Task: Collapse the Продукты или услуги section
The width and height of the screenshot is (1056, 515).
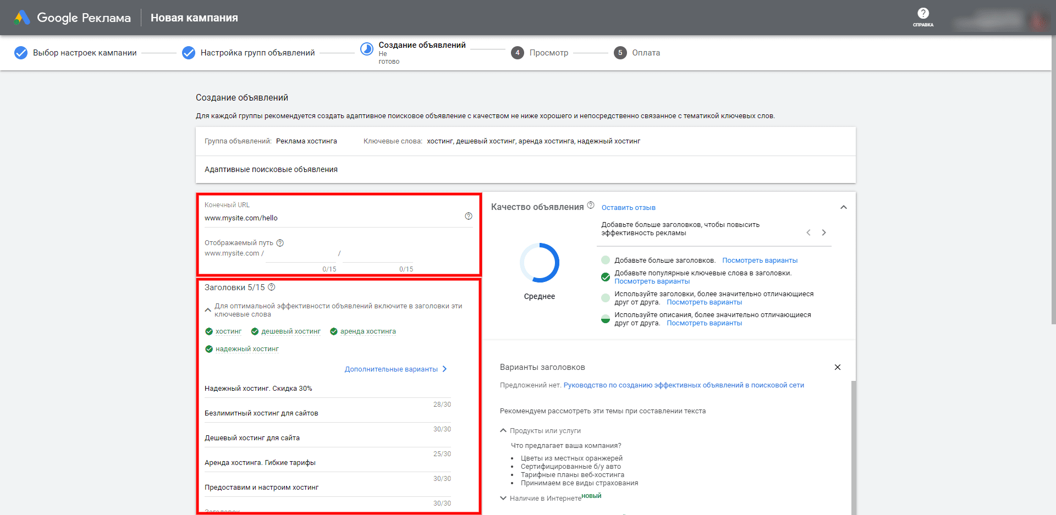Action: click(x=503, y=430)
